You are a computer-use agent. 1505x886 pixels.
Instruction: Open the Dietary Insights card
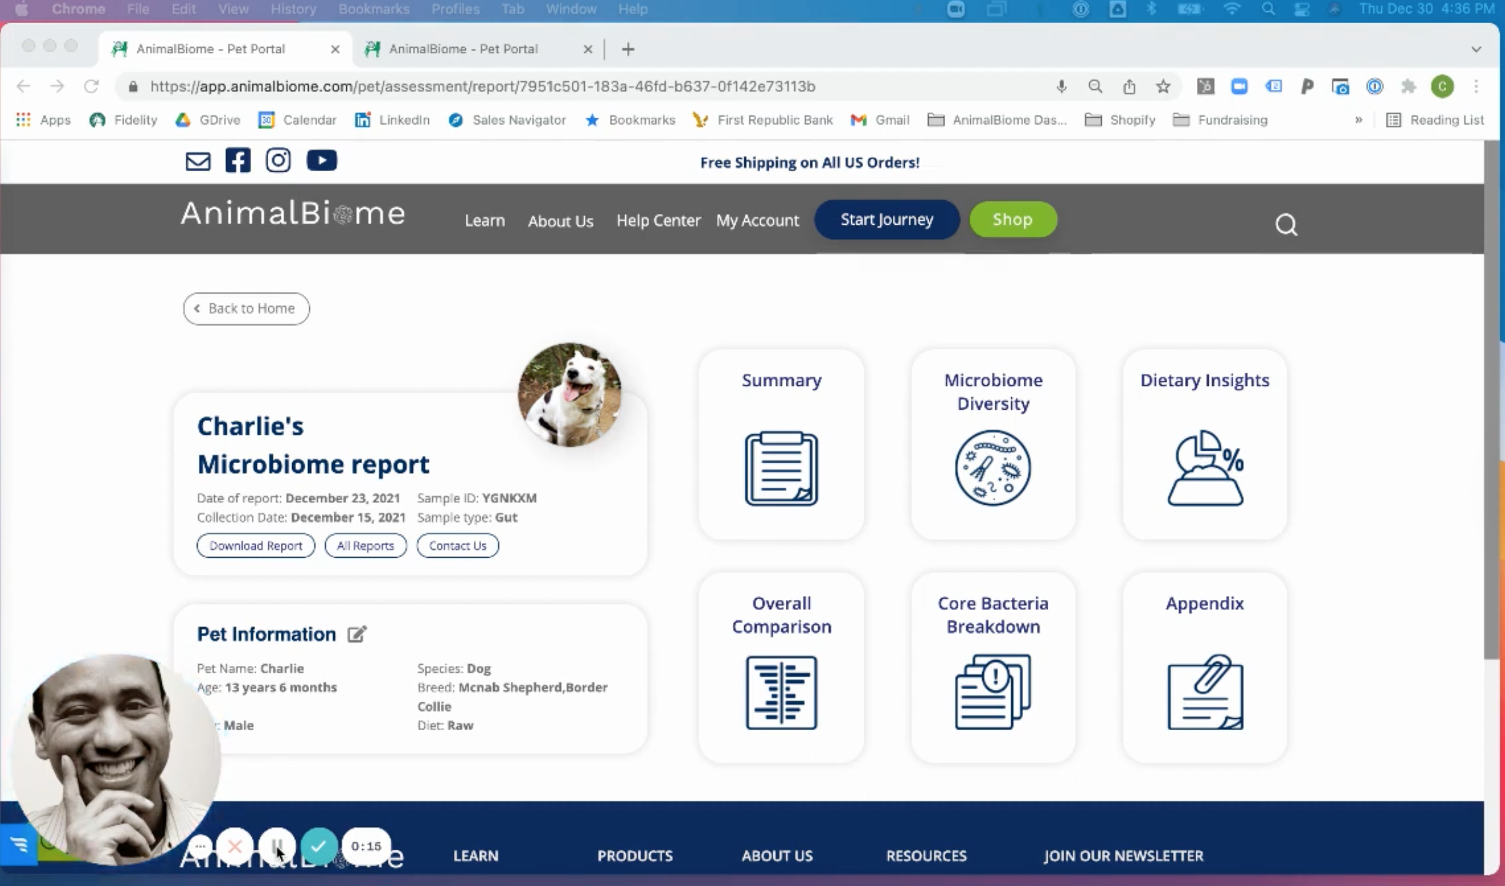click(1205, 444)
